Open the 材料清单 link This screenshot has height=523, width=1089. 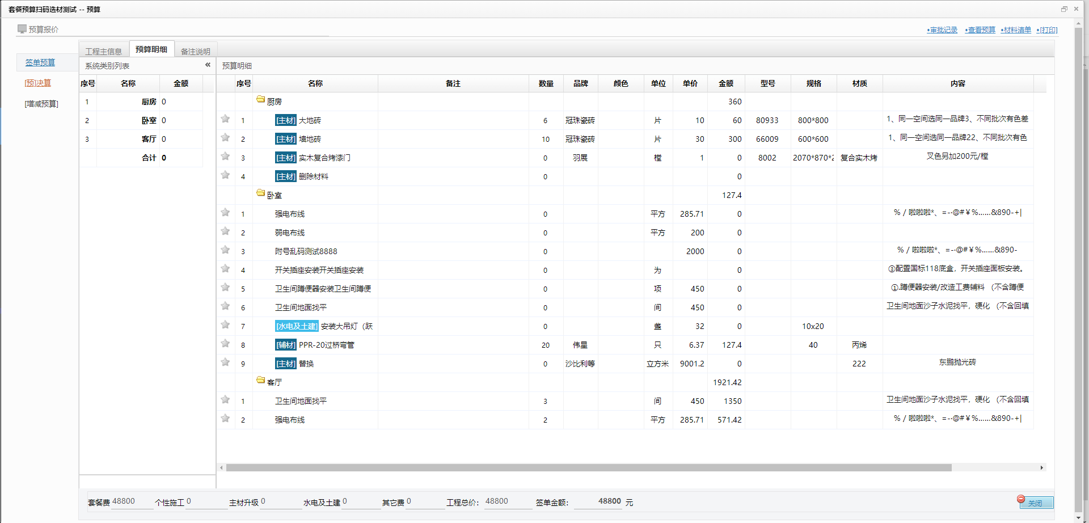coord(1016,30)
